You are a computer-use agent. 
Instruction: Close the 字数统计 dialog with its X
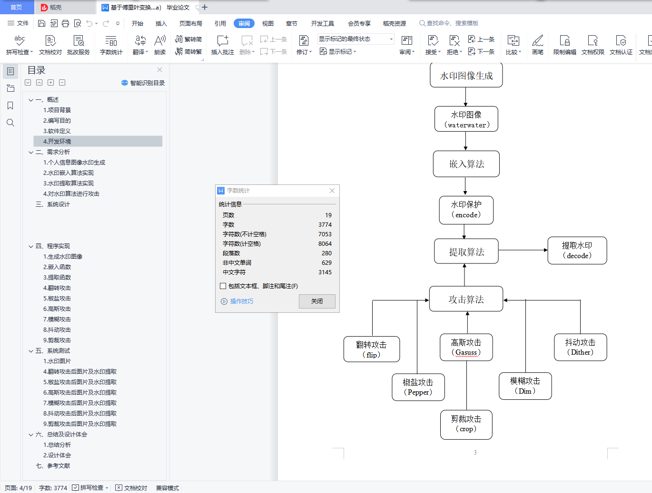(332, 191)
